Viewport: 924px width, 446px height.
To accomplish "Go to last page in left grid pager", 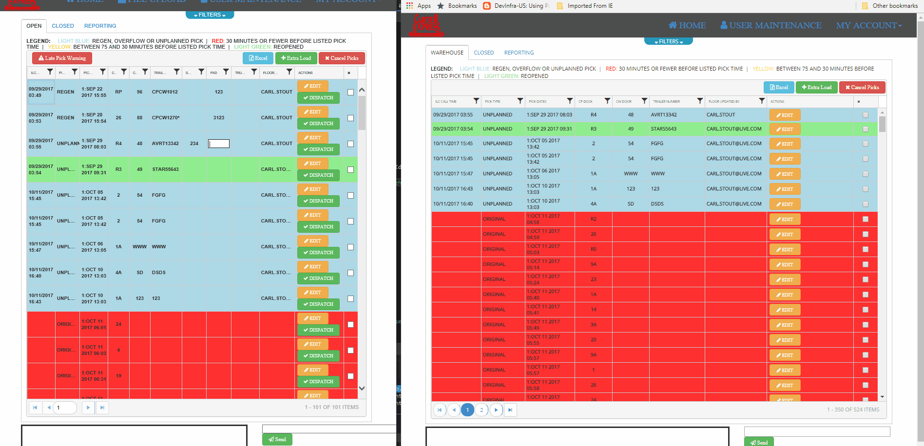I will [102, 408].
